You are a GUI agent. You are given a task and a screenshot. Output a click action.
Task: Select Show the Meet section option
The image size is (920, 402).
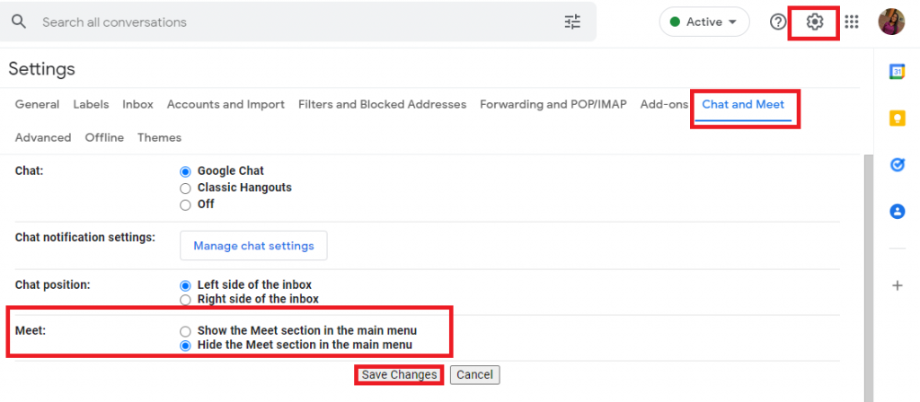click(x=186, y=331)
